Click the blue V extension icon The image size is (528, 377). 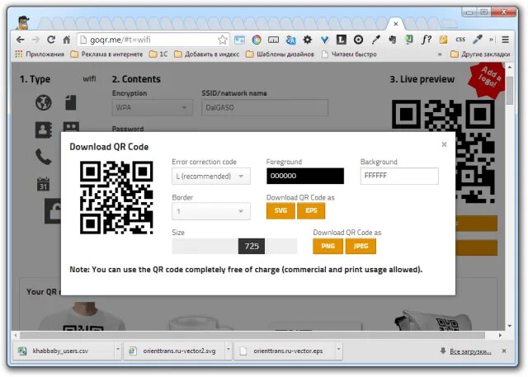coord(324,40)
